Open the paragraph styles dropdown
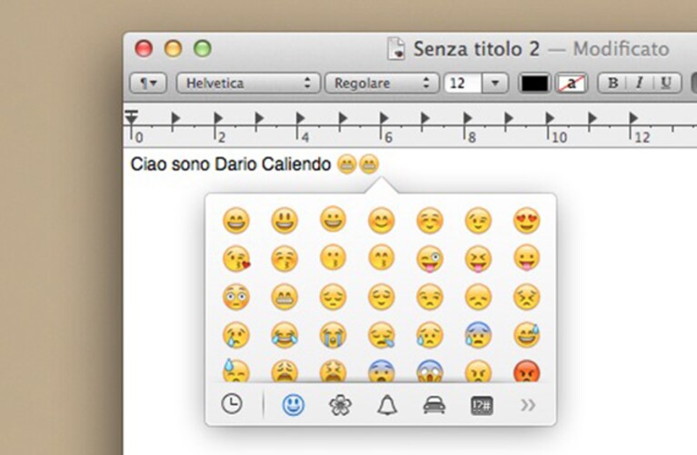Viewport: 697px width, 455px height. (148, 83)
